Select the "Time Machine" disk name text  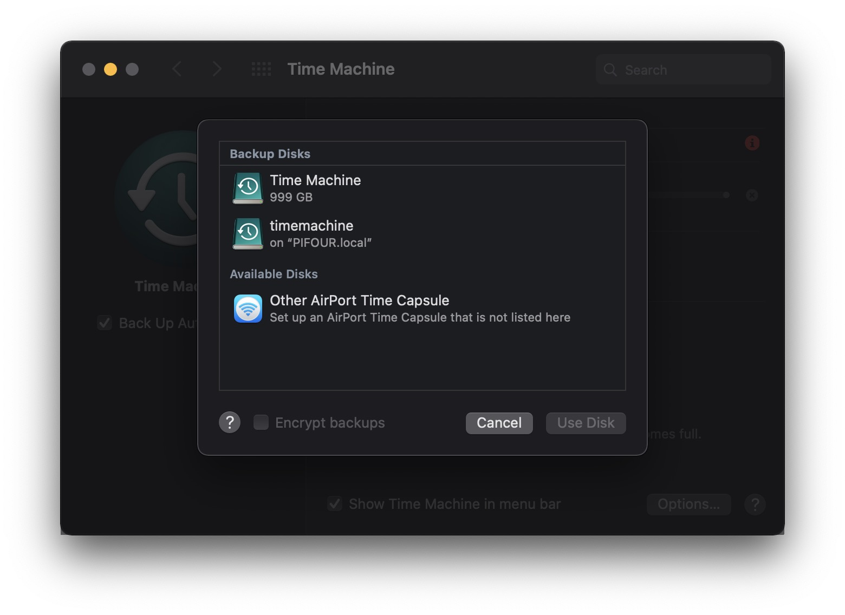[x=315, y=180]
